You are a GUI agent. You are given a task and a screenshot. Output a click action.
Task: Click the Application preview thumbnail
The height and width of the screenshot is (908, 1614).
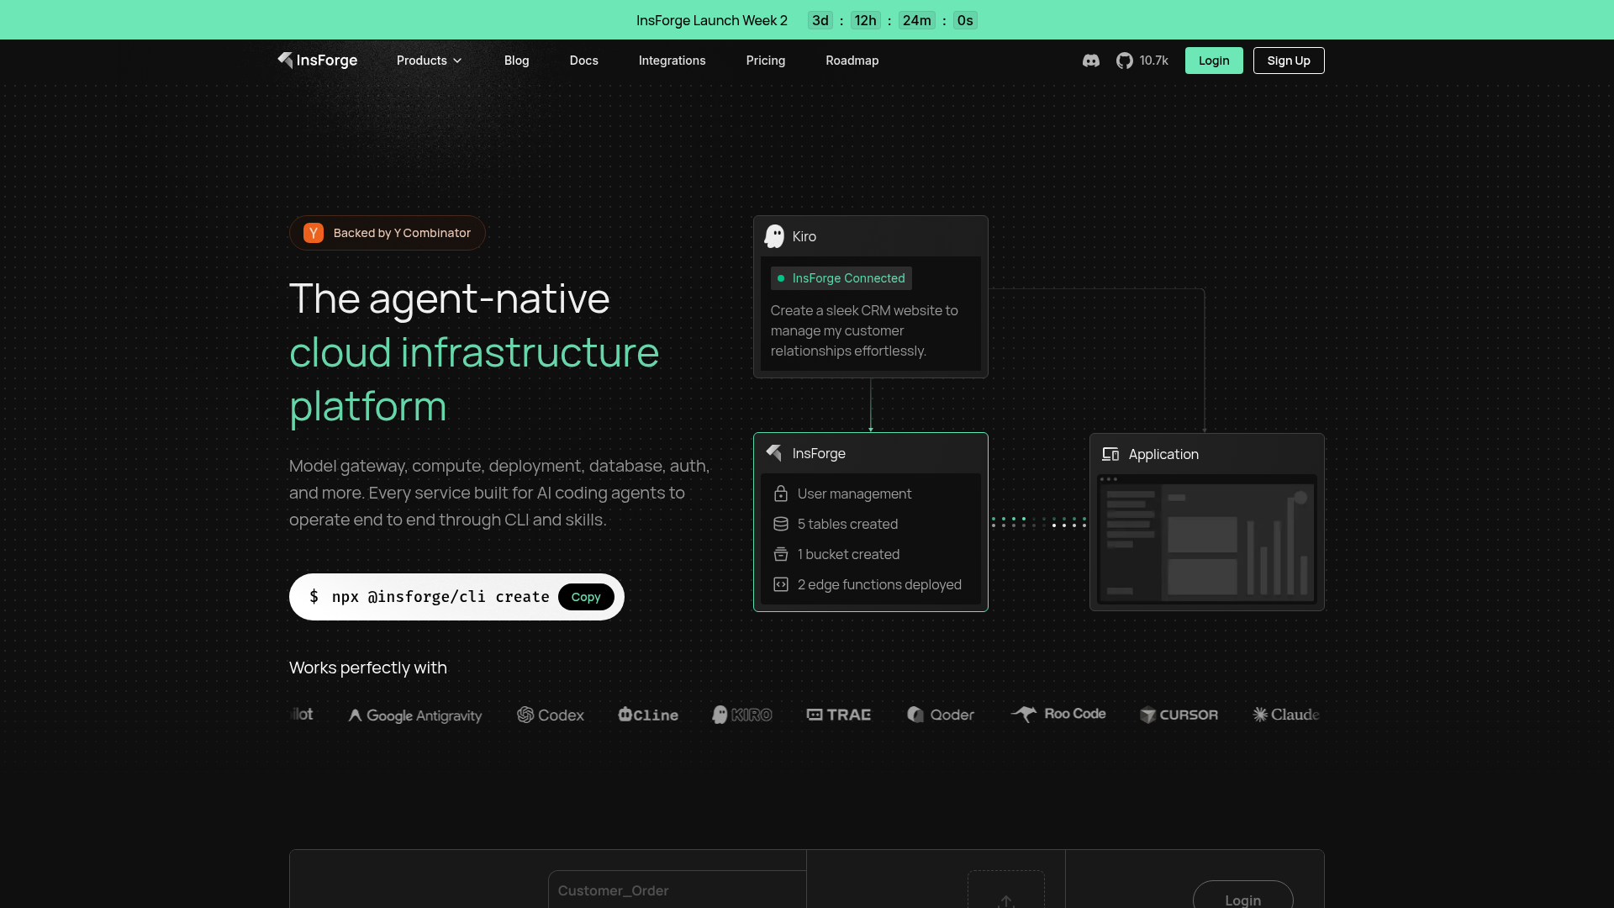click(1207, 538)
